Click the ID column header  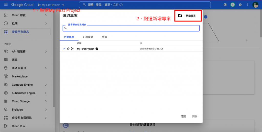pos(141,43)
